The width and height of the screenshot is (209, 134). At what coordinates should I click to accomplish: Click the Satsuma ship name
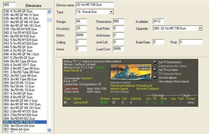point(79,102)
